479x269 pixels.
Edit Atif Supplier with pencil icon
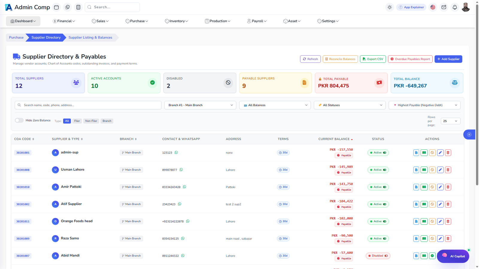(440, 204)
